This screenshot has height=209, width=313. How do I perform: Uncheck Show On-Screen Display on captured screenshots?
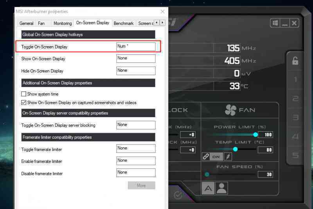(x=23, y=102)
